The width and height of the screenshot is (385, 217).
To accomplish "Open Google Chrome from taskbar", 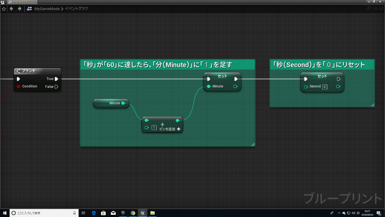I will 133,213.
